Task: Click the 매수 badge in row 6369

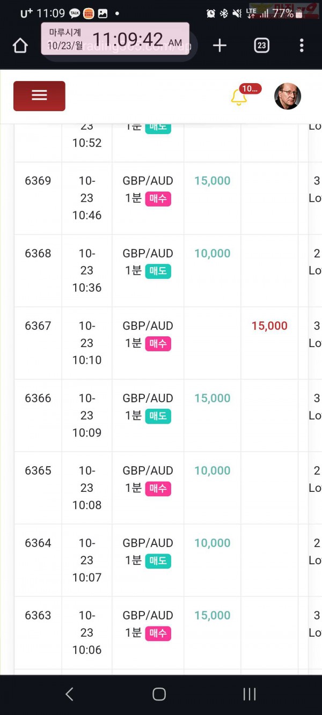Action: click(158, 199)
